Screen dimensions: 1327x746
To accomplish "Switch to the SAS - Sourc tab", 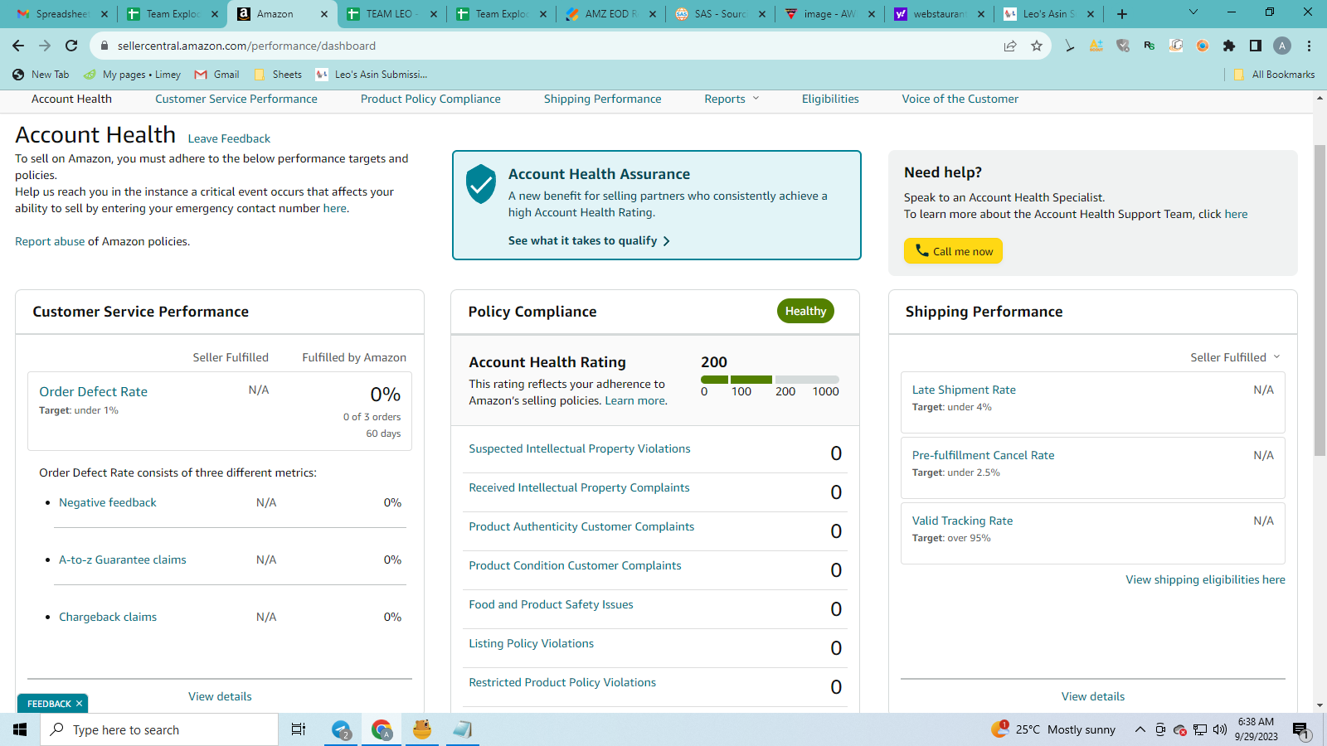I will pyautogui.click(x=720, y=14).
